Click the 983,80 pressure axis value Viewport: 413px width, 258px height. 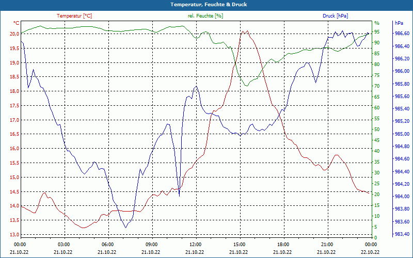[402, 209]
